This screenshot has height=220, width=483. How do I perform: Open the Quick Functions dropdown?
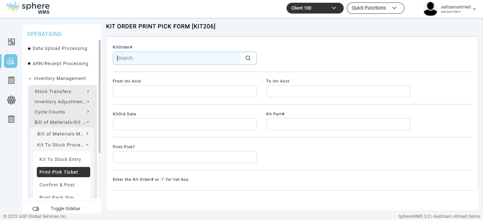coord(375,8)
